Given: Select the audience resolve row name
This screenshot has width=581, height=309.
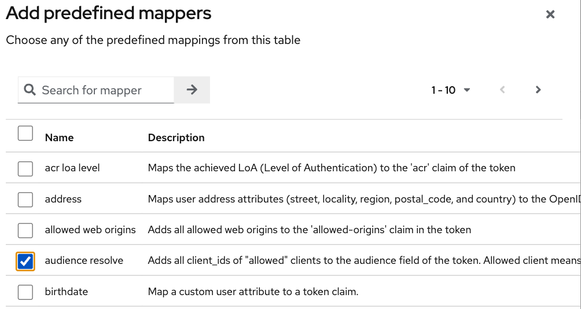Looking at the screenshot, I should [84, 260].
